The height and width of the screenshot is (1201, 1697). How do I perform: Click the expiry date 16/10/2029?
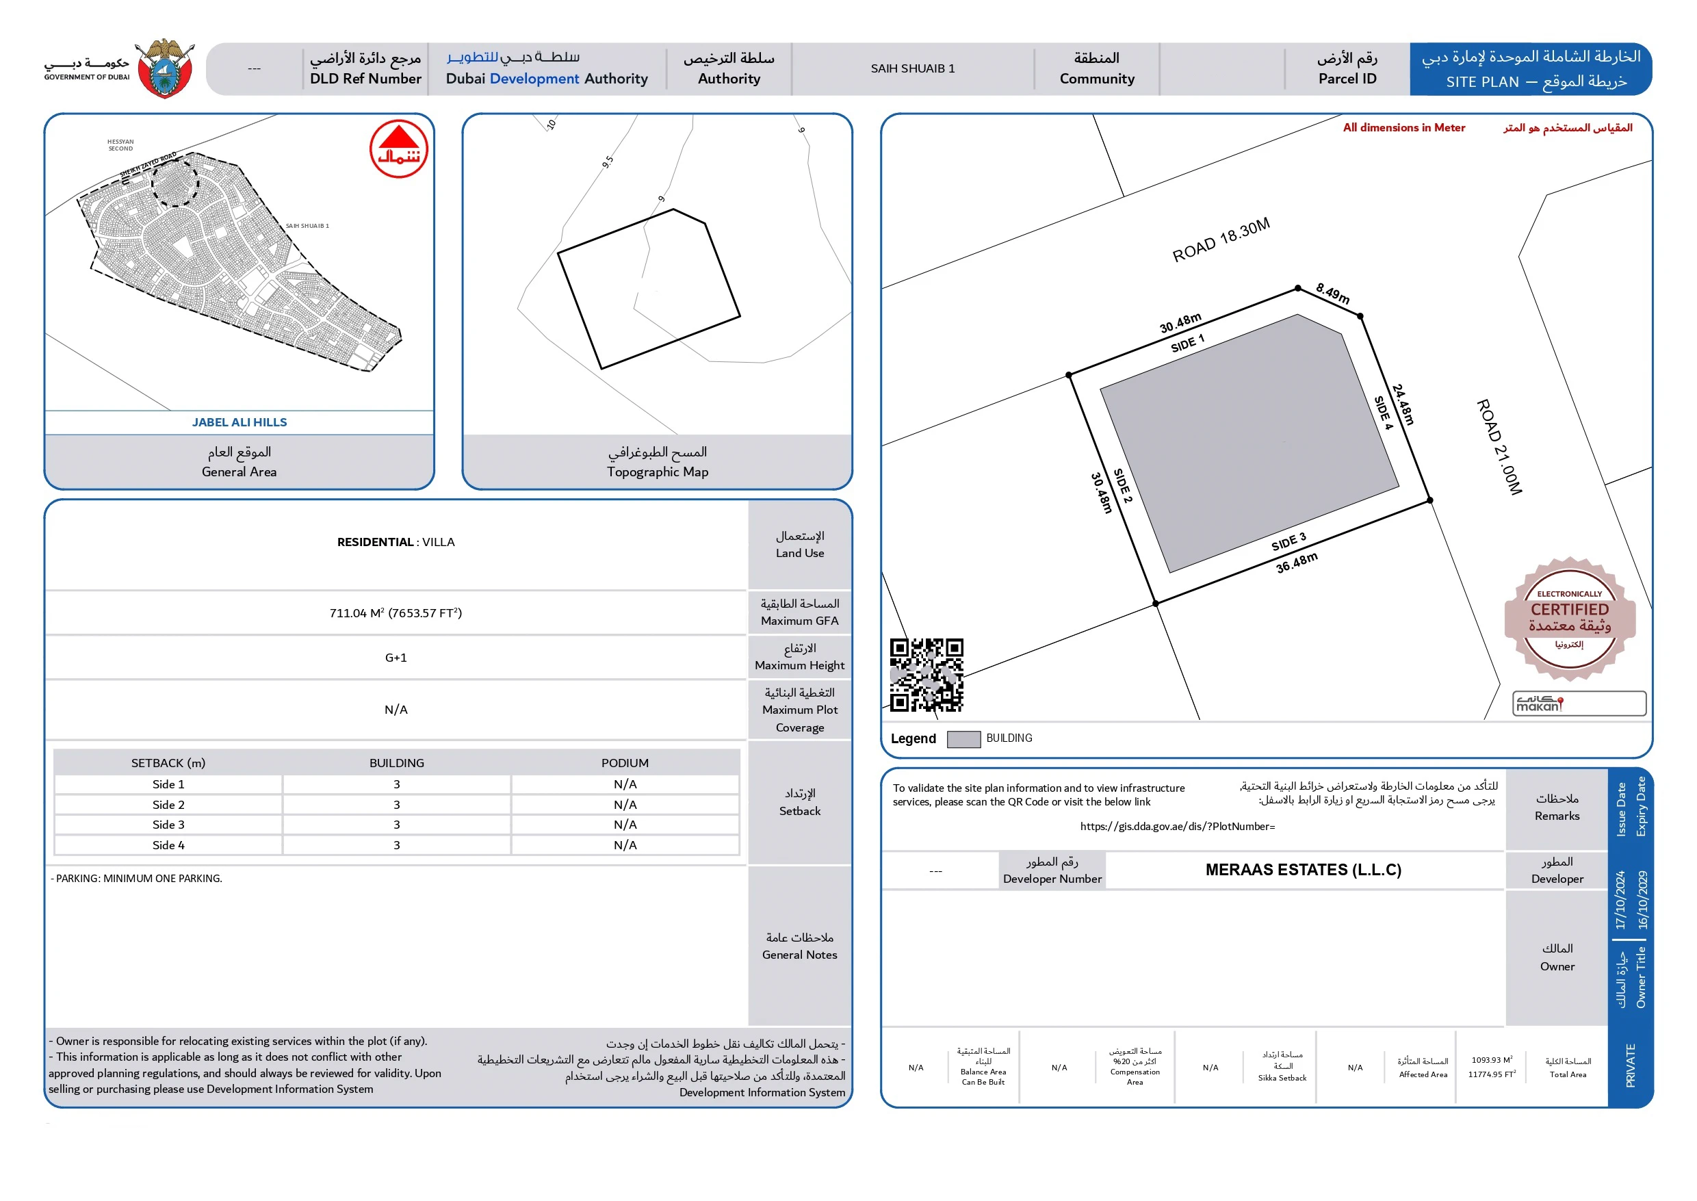[x=1643, y=900]
